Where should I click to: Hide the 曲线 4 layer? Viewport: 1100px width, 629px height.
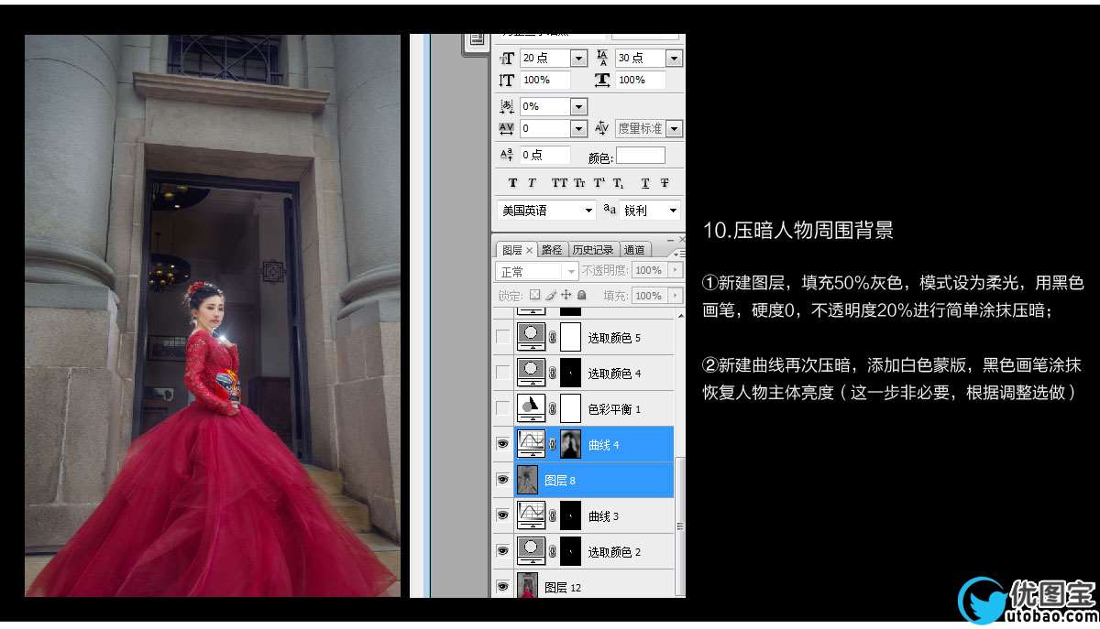coord(502,444)
